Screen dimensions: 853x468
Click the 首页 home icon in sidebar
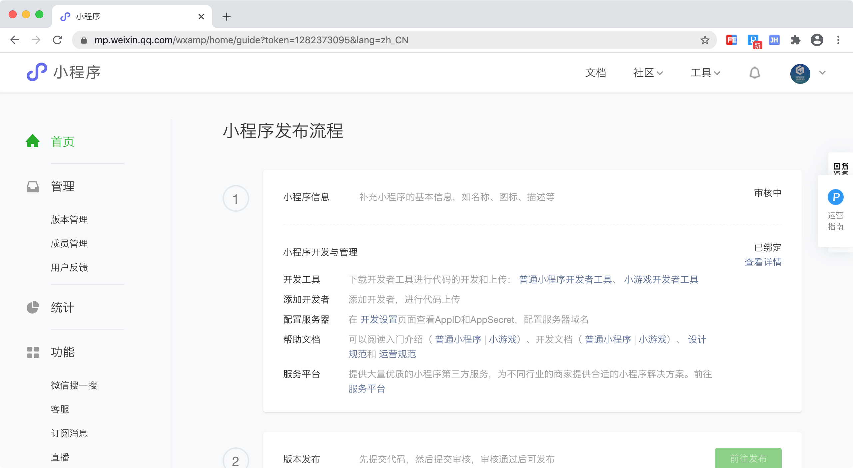coord(33,141)
